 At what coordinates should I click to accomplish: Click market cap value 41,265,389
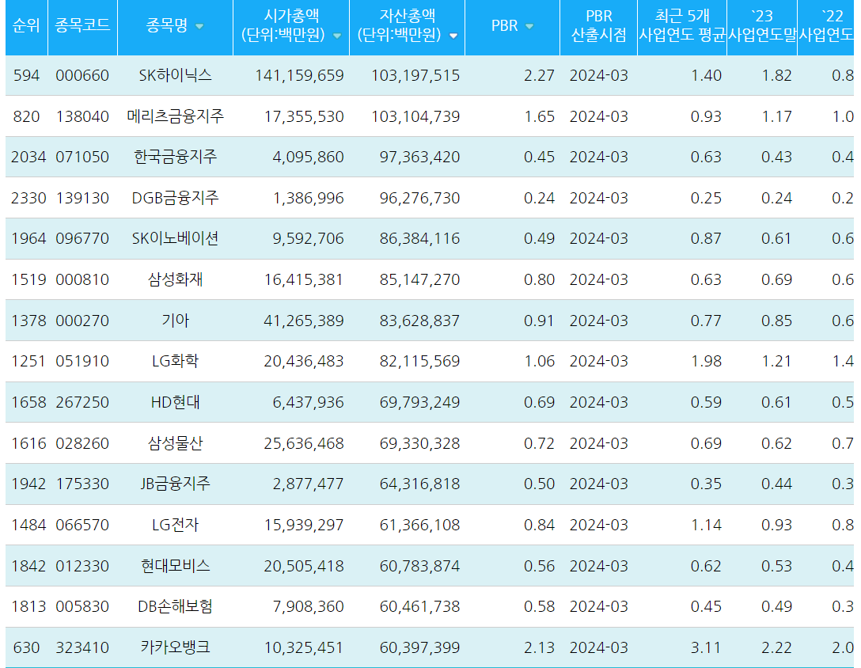click(304, 321)
